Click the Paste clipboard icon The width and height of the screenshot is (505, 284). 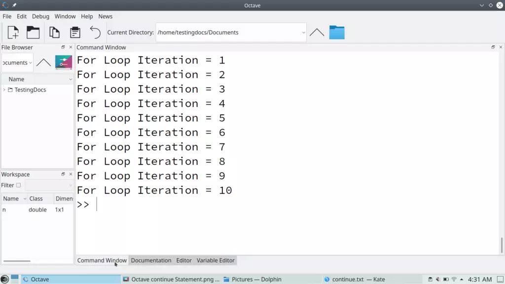[75, 32]
